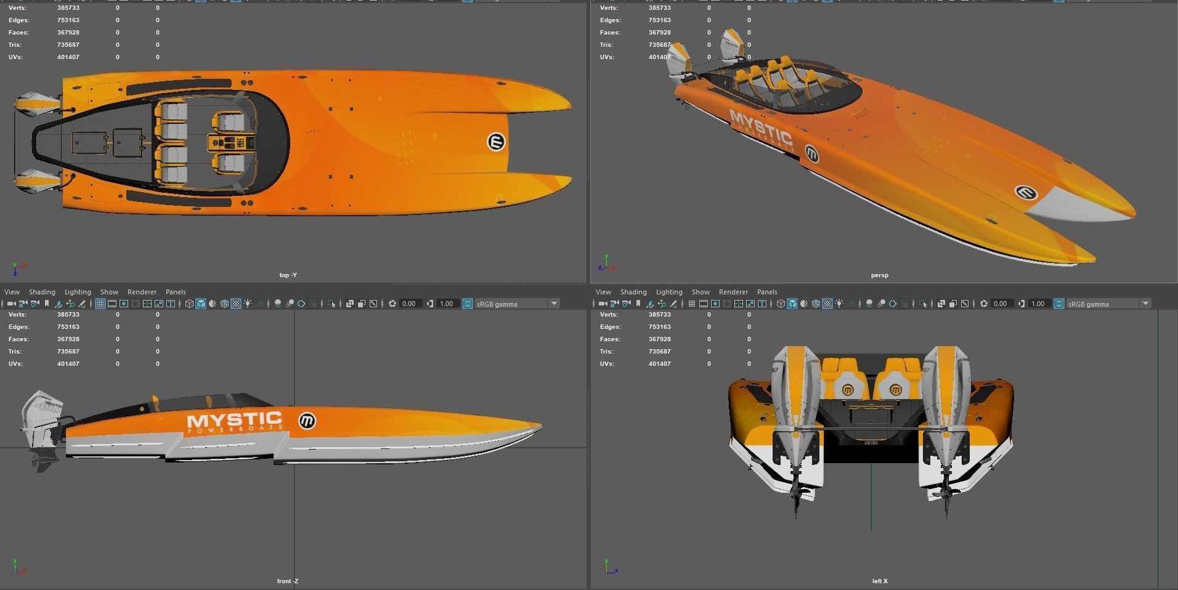Toggle Resolution Gate in front view toolbar
Viewport: 1178px width, 590px height.
pos(124,304)
